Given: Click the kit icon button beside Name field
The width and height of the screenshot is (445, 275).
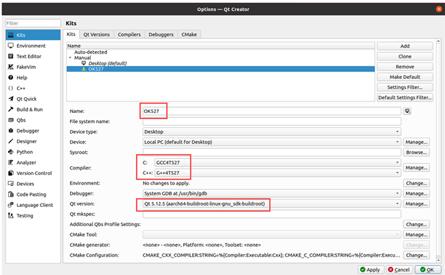Looking at the screenshot, I should pyautogui.click(x=408, y=111).
